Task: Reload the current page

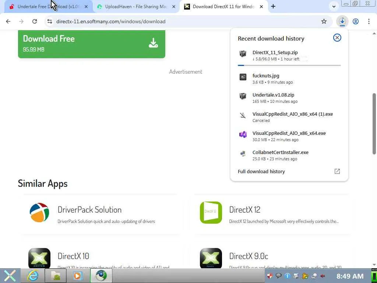Action: pyautogui.click(x=35, y=21)
